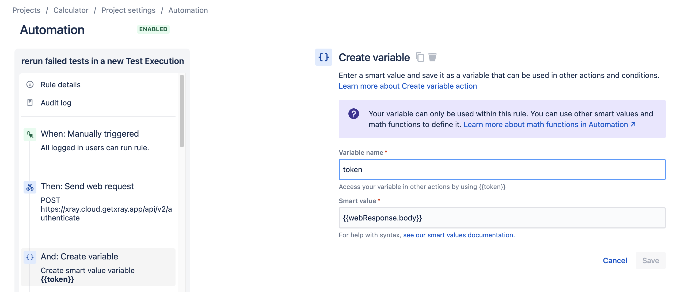Delete the Create variable component via trash icon
Screen dimensions: 700x292
click(432, 57)
